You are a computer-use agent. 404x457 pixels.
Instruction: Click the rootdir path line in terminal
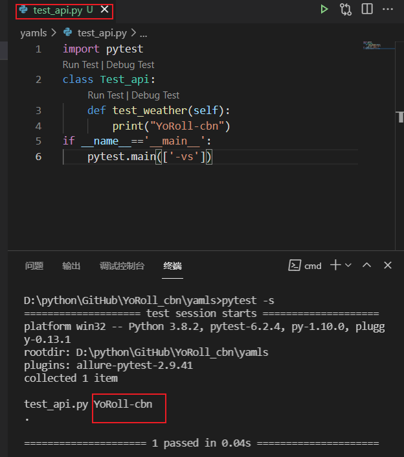tap(146, 353)
